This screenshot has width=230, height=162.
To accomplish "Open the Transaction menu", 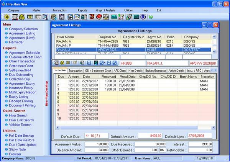I will [x=59, y=10].
